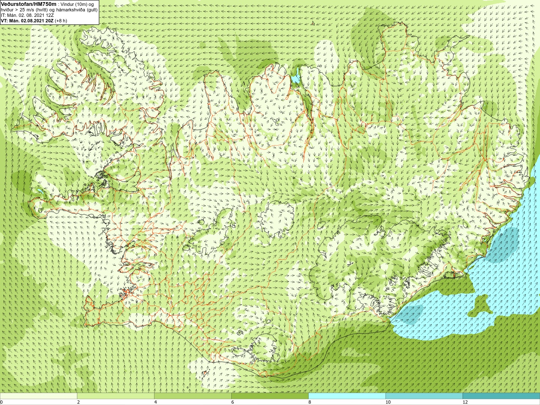The image size is (540, 405).
Task: Click the legend scale label "8"
Action: coord(310,402)
